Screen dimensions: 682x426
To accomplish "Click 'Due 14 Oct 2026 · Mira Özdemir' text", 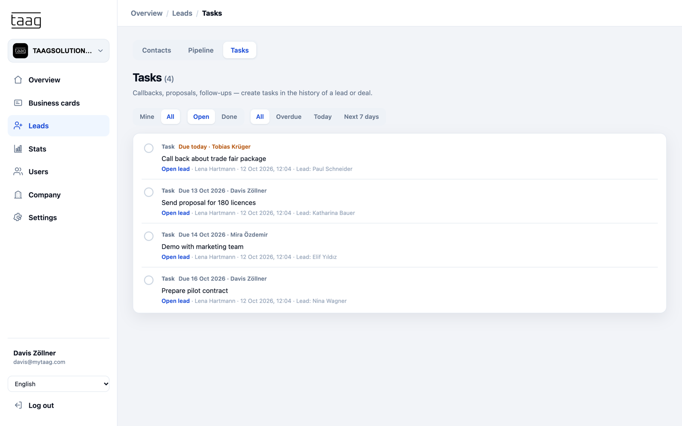I will click(223, 235).
